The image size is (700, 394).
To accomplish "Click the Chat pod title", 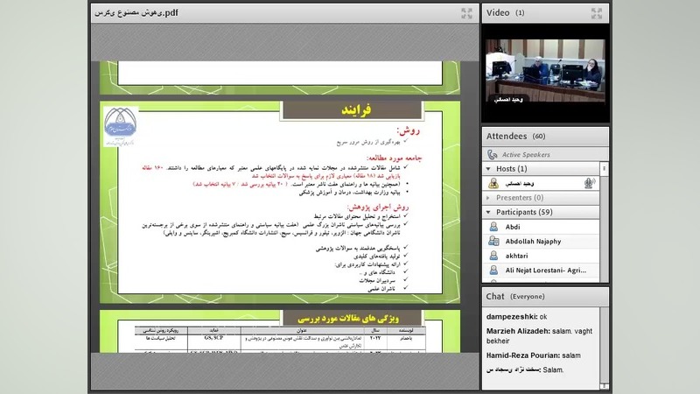I will 495,296.
